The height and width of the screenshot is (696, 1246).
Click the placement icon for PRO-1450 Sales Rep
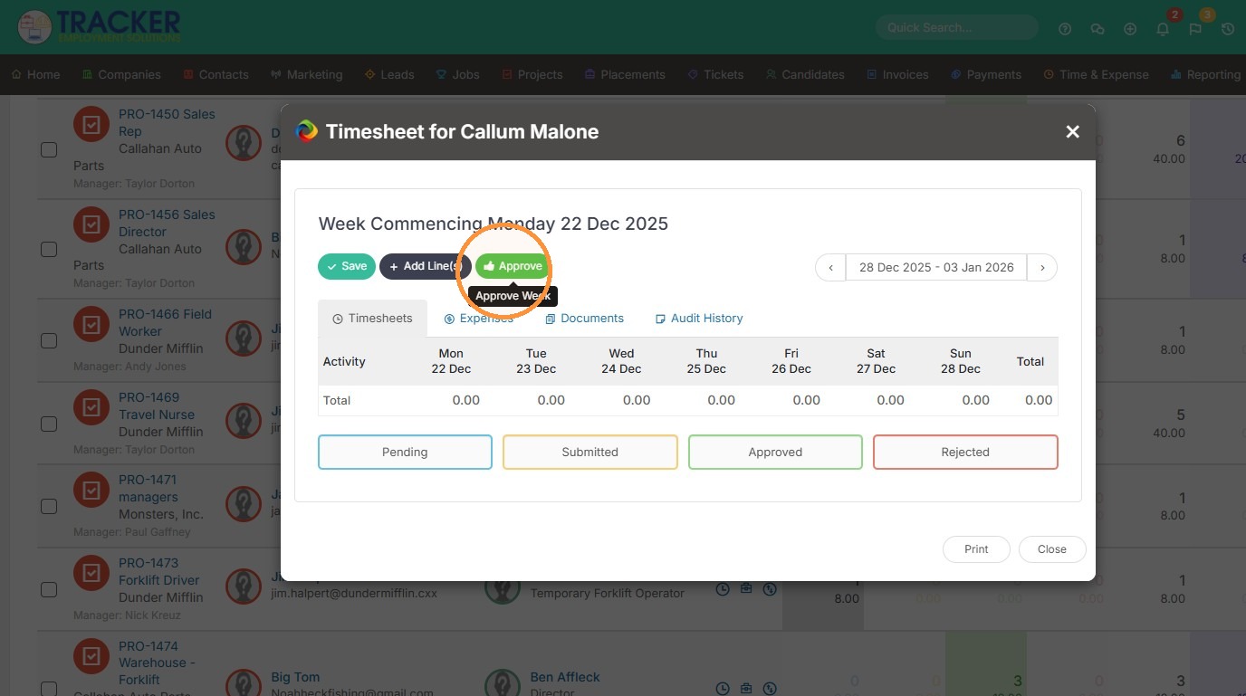point(91,125)
